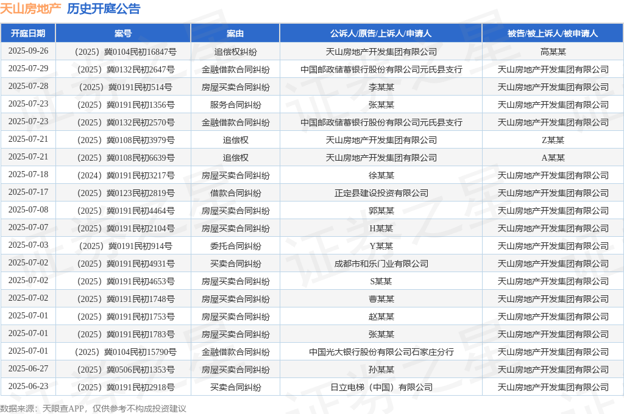624x414 pixels.
Task: Click the 天山房地产 title text
Action: (30, 9)
